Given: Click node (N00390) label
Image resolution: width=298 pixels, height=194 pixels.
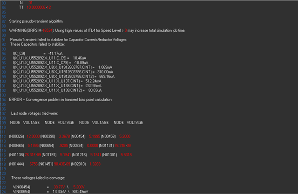Looking at the screenshot, I should coord(47,136).
